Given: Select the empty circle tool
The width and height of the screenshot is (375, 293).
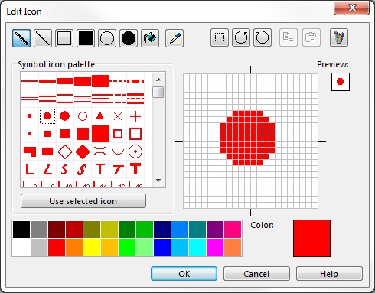Looking at the screenshot, I should tap(107, 38).
